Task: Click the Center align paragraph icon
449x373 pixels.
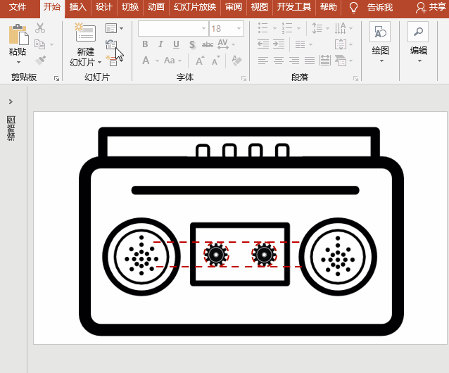Action: point(278,61)
